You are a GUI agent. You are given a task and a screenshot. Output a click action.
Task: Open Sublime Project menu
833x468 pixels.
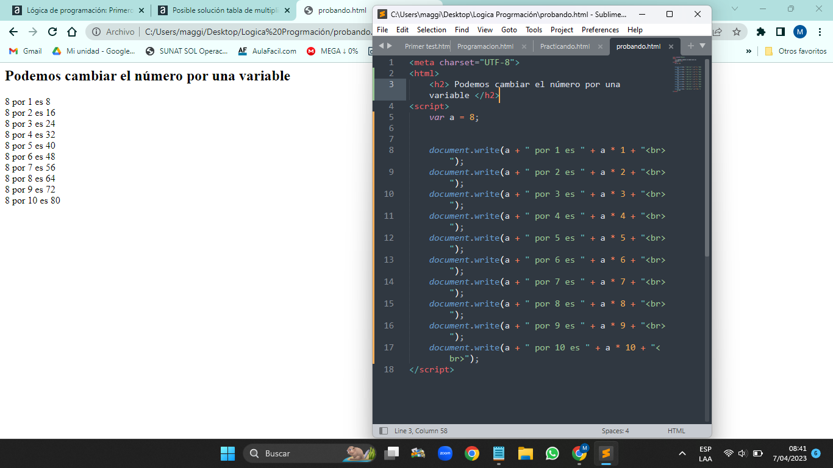(x=562, y=29)
